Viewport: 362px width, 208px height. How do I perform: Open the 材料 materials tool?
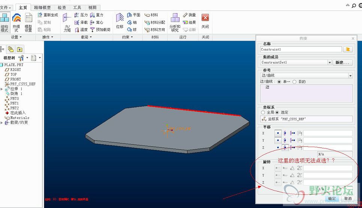(151, 15)
